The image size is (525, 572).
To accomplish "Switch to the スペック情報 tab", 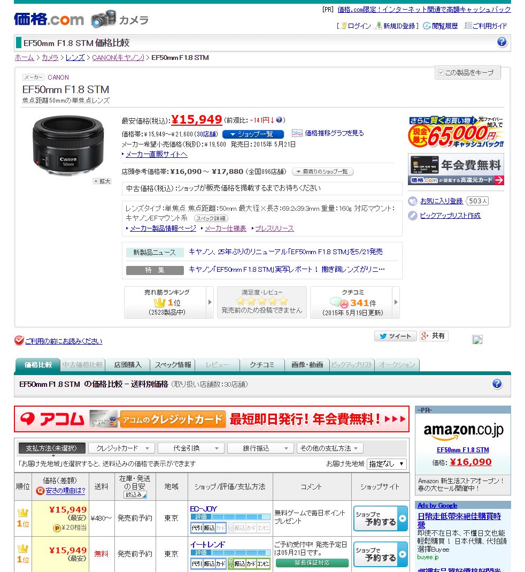I will point(173,364).
